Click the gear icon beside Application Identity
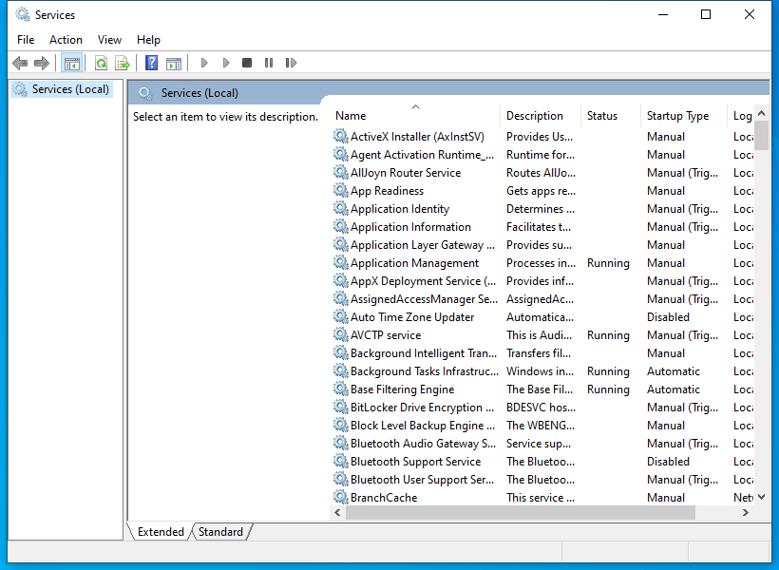 tap(340, 208)
